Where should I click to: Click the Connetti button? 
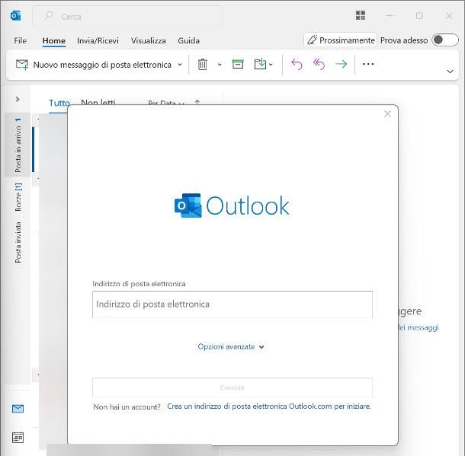click(232, 387)
